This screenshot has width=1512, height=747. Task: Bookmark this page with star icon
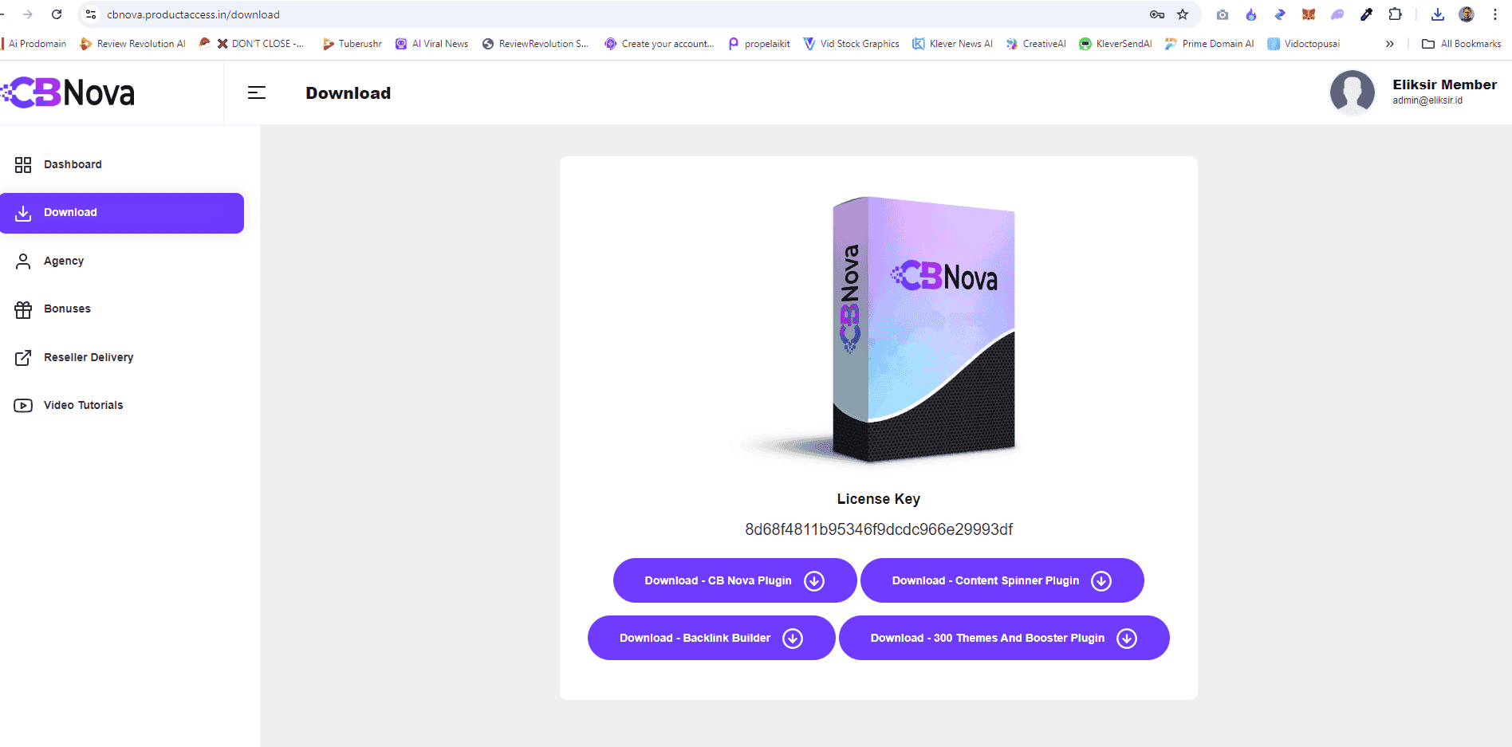tap(1183, 14)
